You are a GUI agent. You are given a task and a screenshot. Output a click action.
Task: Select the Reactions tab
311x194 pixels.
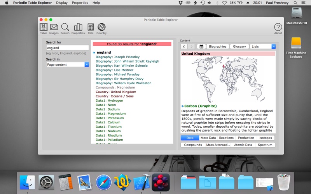(226, 138)
